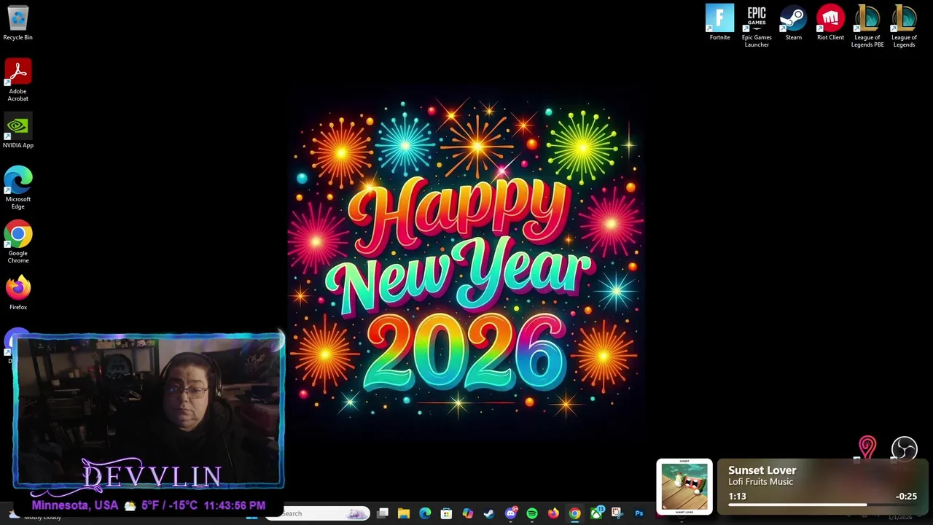This screenshot has height=525, width=933.
Task: Launch the League of Legends shortcut
Action: click(904, 26)
